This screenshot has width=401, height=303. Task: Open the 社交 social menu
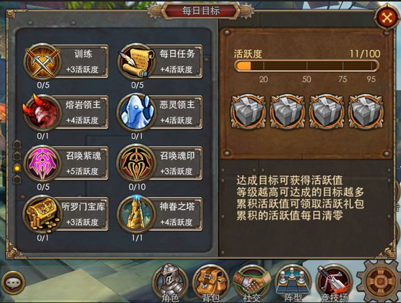252,284
